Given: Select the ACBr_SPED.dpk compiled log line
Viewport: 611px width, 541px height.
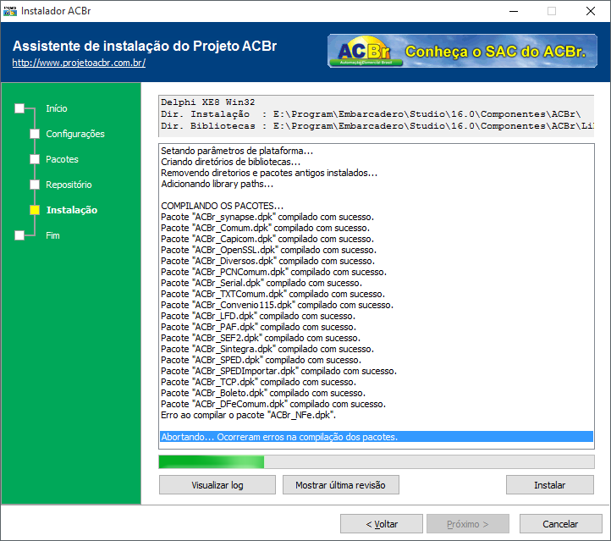Looking at the screenshot, I should coord(261,360).
